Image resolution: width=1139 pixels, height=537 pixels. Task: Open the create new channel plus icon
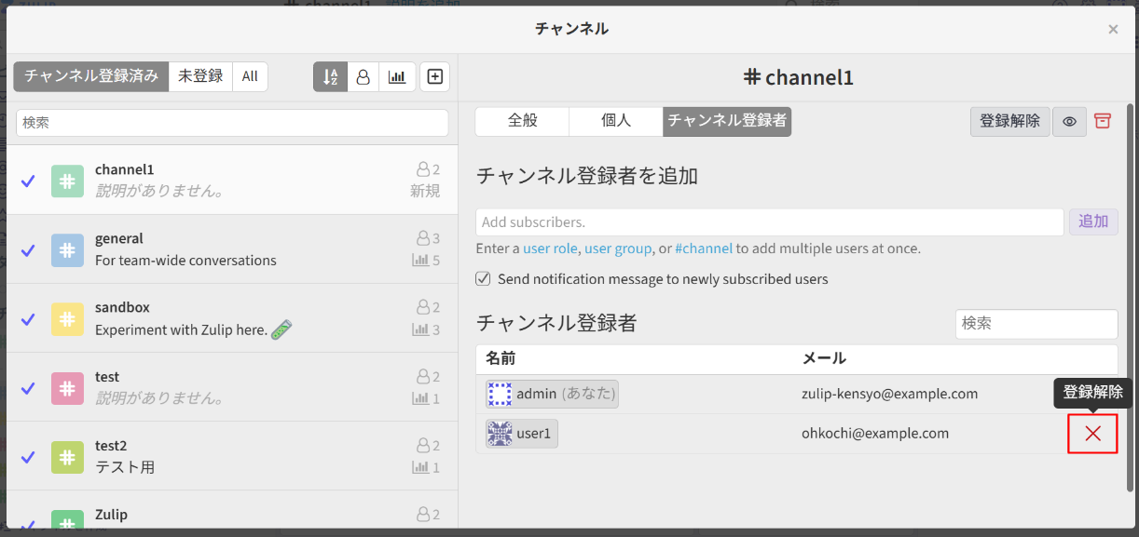[434, 76]
